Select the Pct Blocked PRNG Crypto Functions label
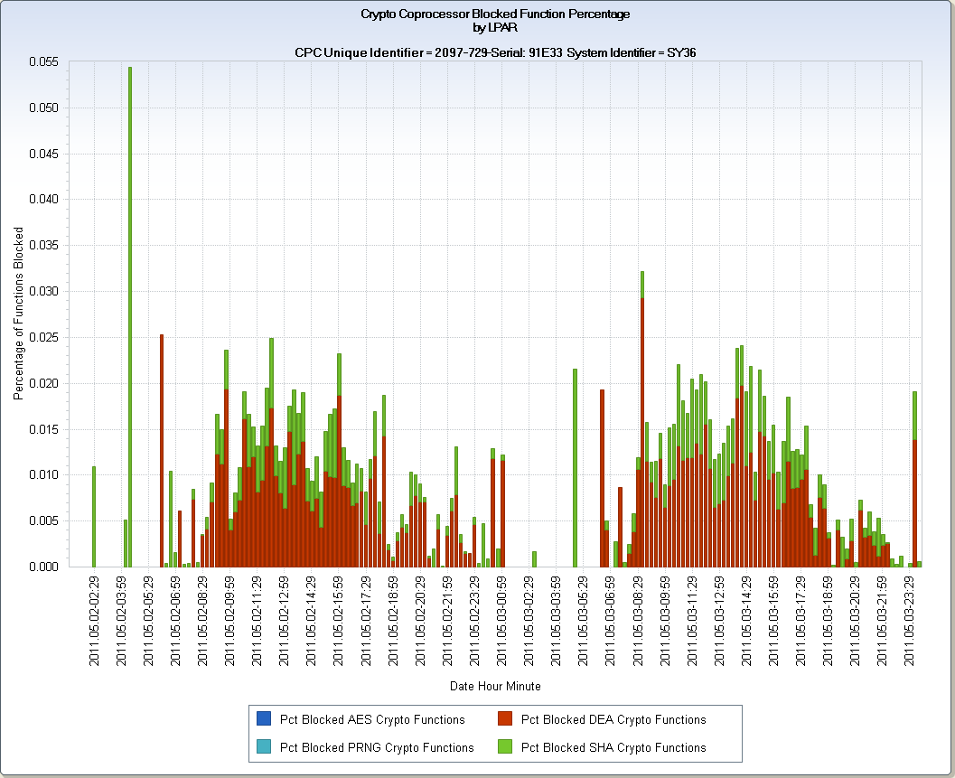 [x=377, y=747]
